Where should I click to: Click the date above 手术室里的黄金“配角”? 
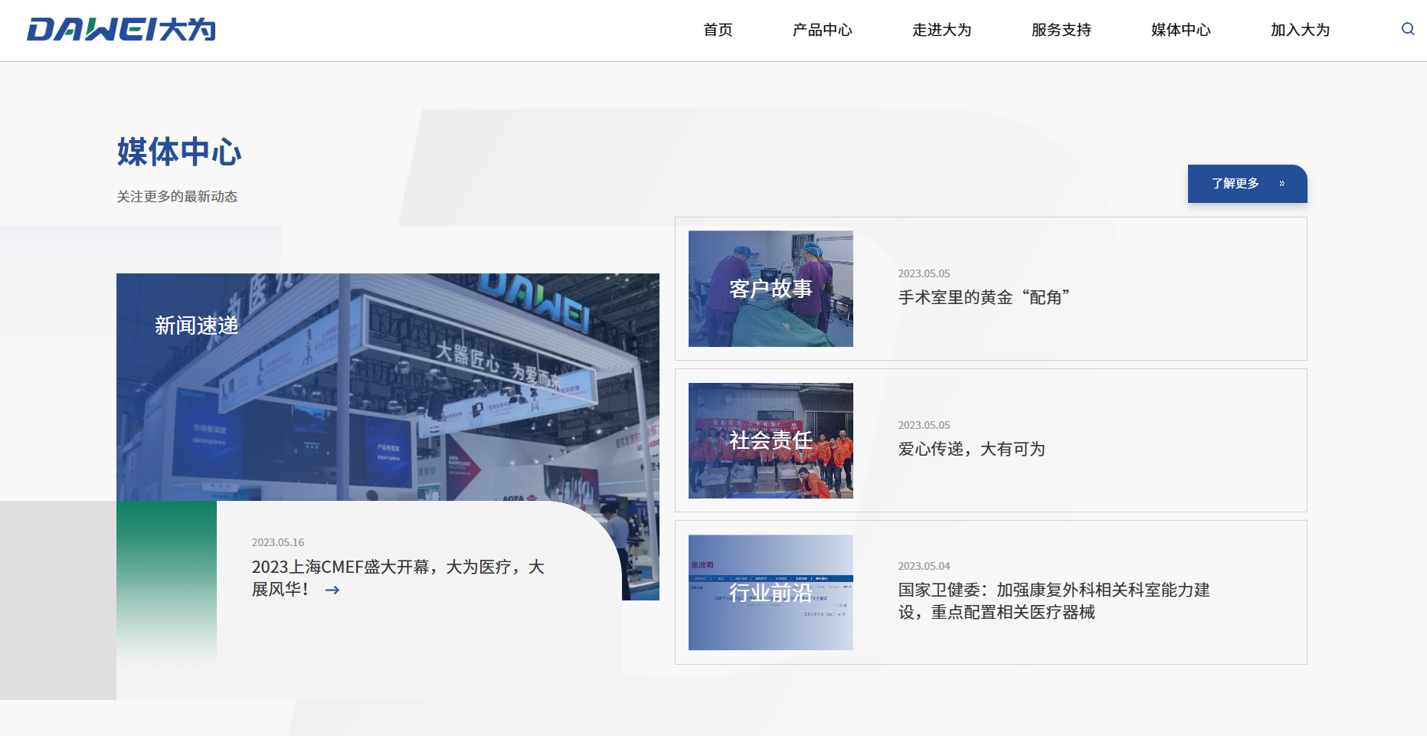pos(924,273)
